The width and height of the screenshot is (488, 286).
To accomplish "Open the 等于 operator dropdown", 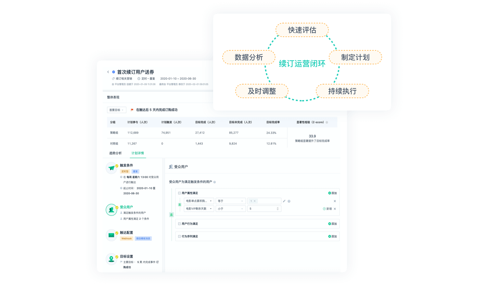I will [231, 201].
